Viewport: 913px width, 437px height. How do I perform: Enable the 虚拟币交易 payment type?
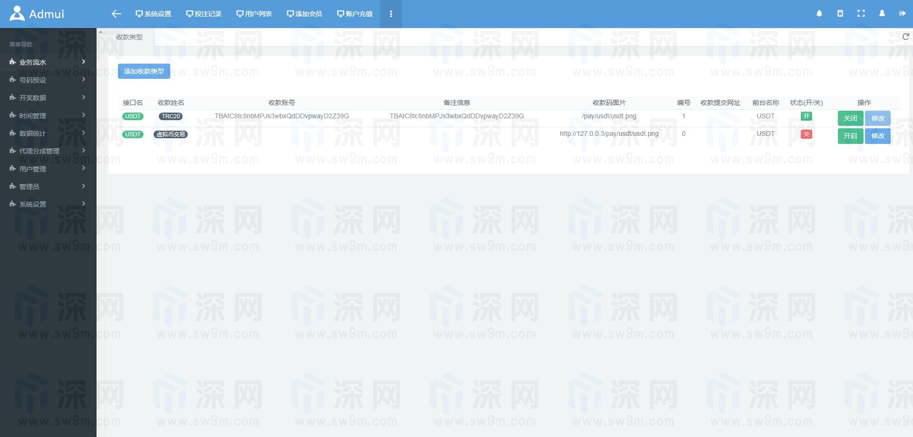point(850,136)
